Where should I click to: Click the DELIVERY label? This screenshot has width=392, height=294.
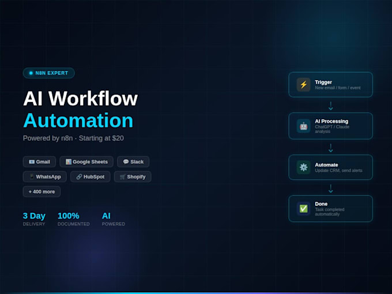pos(34,224)
